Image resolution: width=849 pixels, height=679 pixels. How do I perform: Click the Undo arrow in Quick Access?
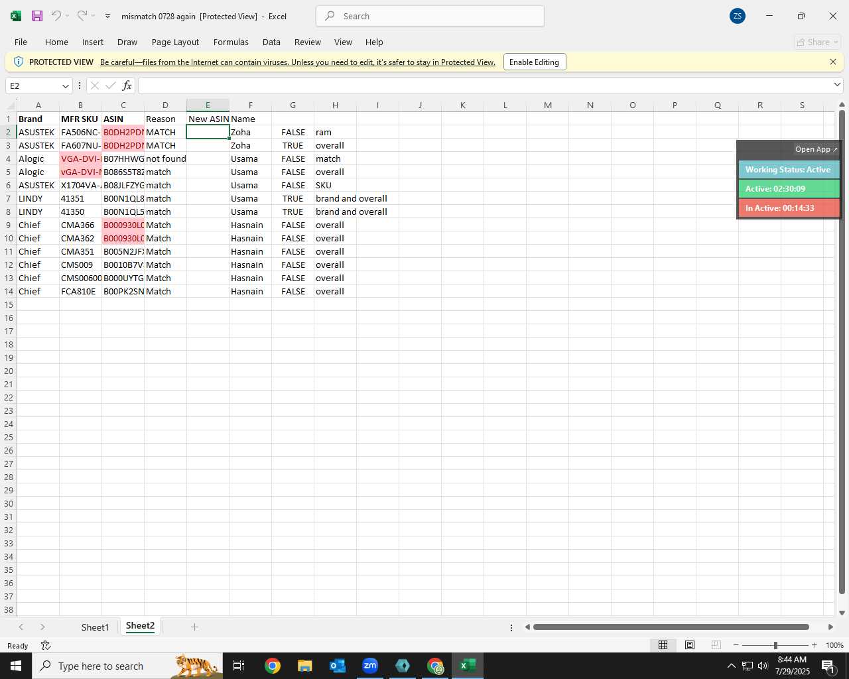(x=56, y=16)
